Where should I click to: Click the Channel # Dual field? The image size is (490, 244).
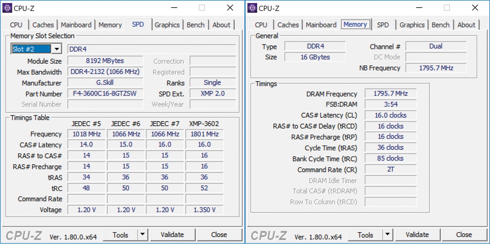pos(436,46)
